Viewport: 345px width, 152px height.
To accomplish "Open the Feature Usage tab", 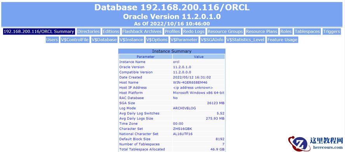I will pos(282,40).
